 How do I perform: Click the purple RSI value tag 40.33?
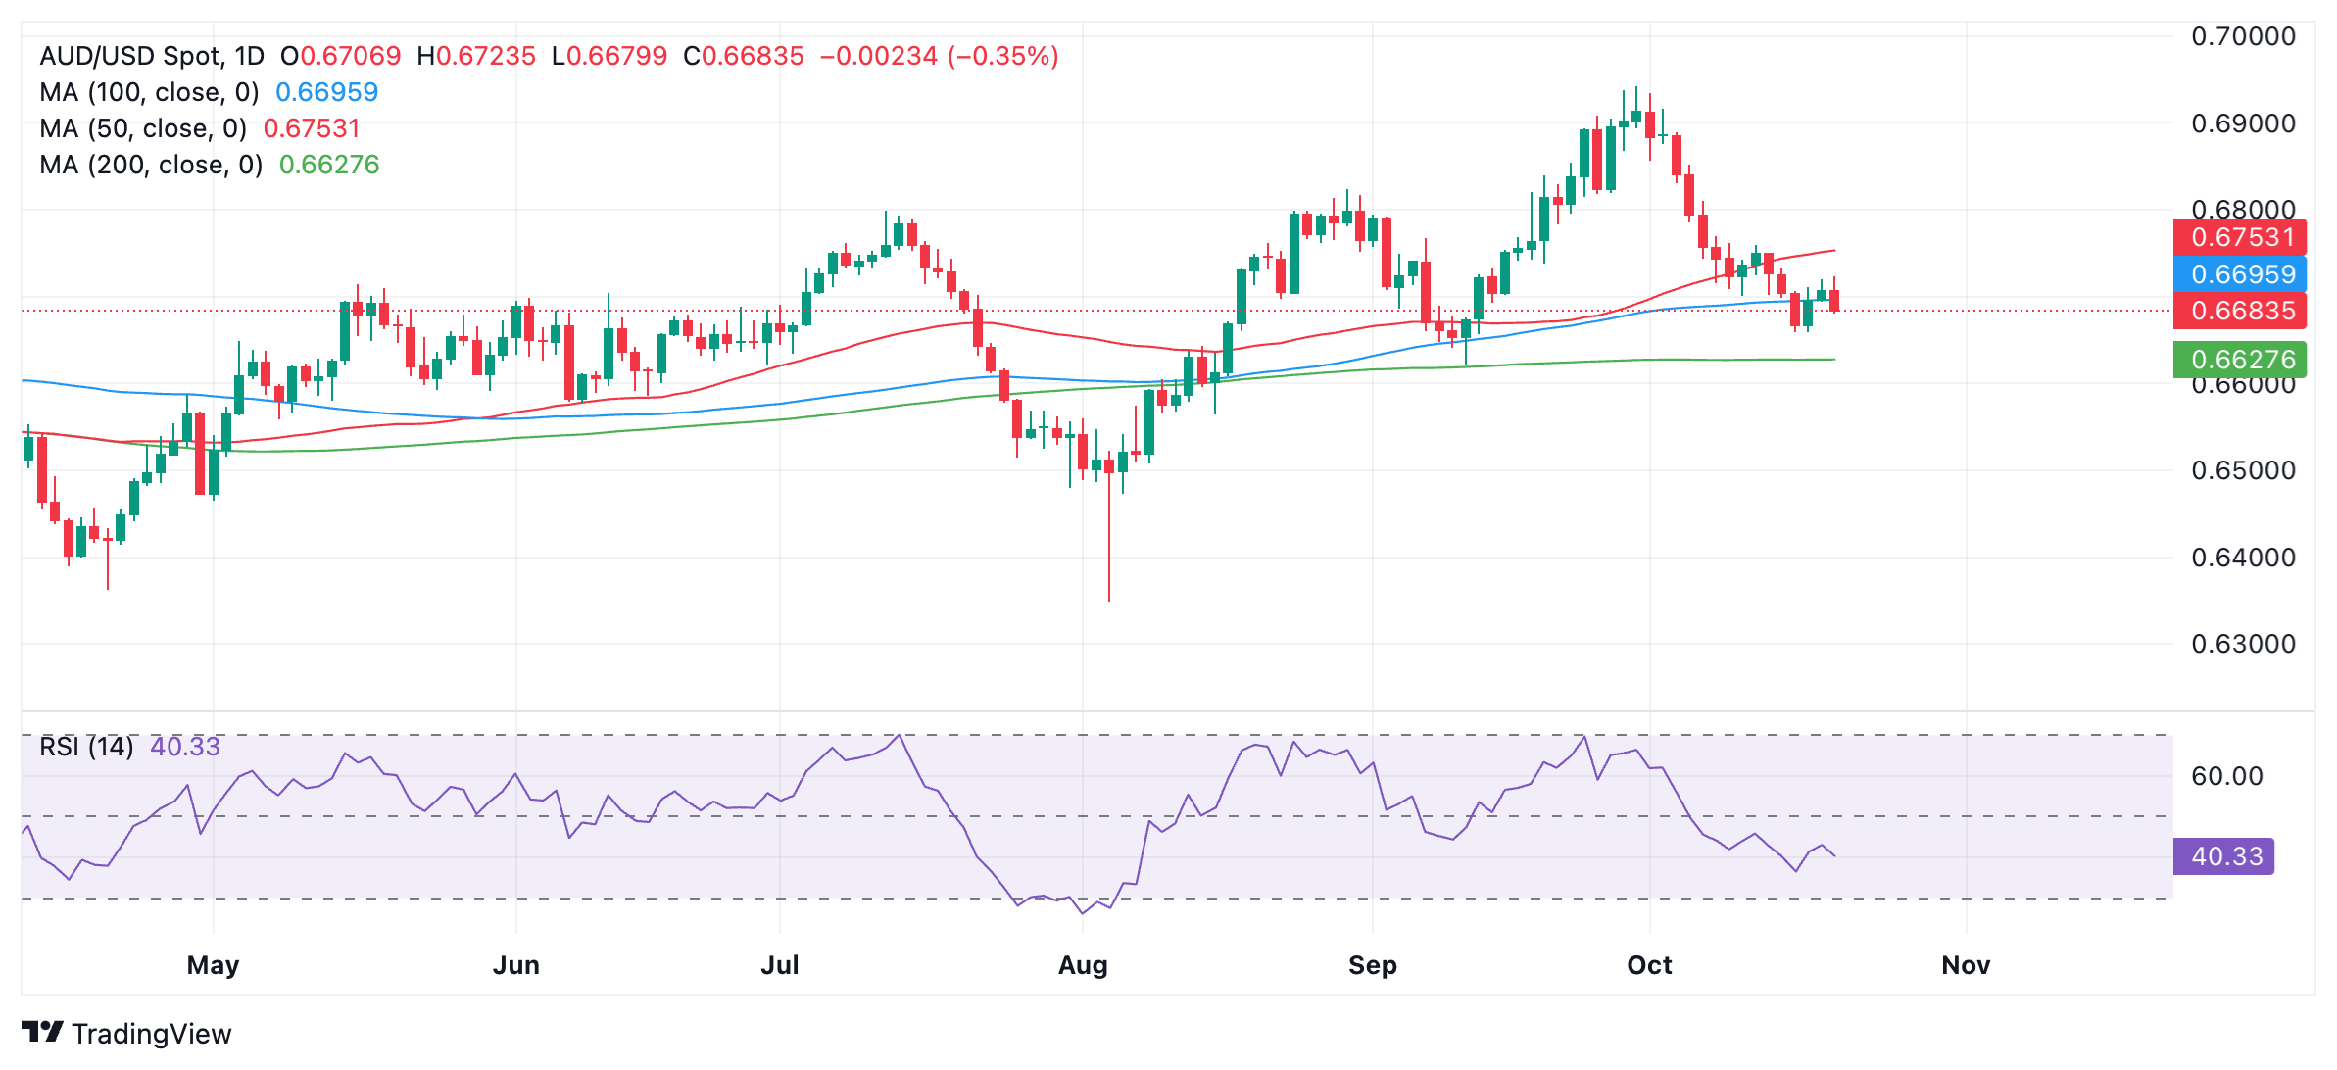tap(2223, 856)
